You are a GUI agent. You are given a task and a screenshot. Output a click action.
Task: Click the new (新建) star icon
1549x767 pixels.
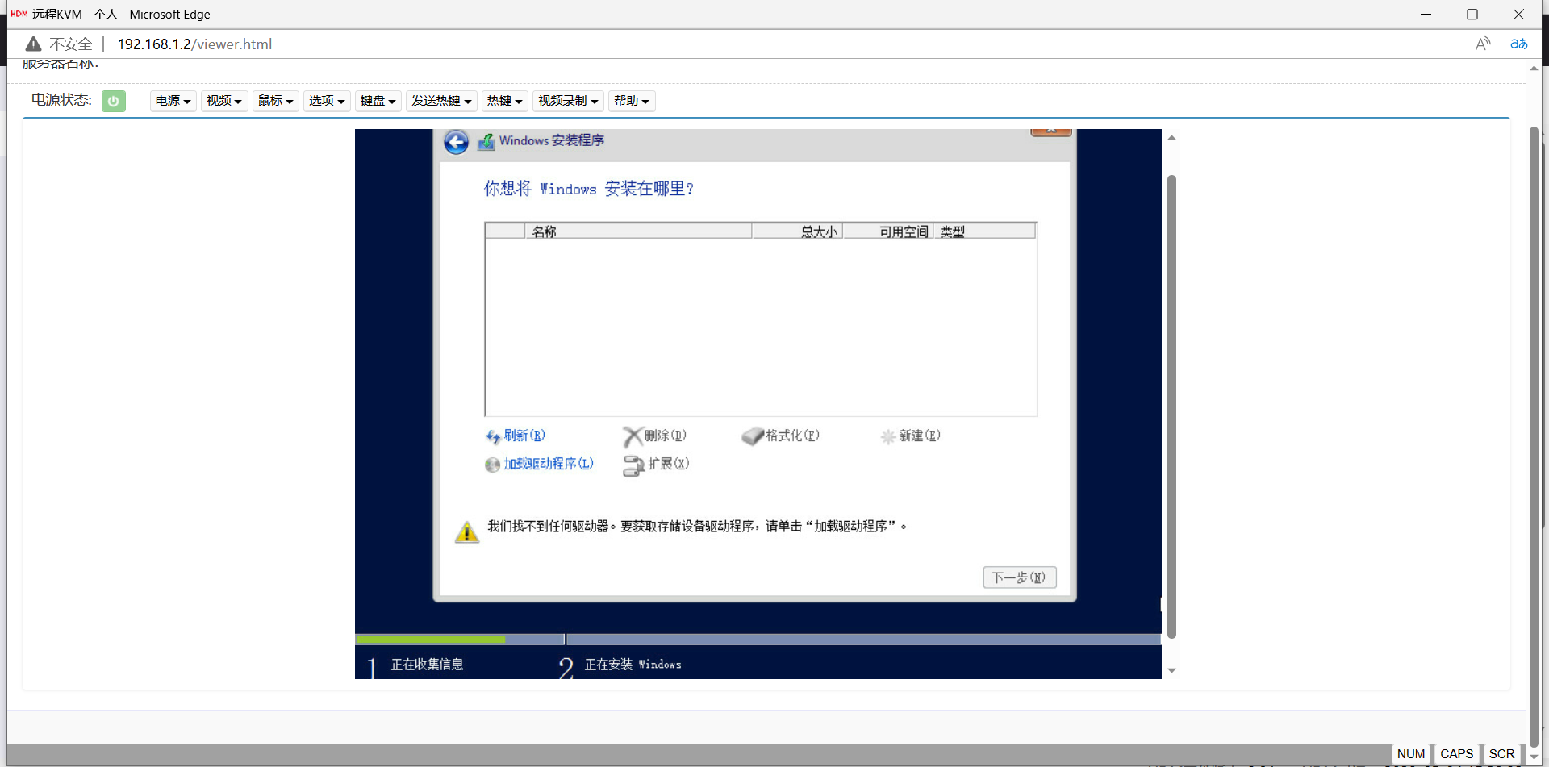click(x=888, y=436)
